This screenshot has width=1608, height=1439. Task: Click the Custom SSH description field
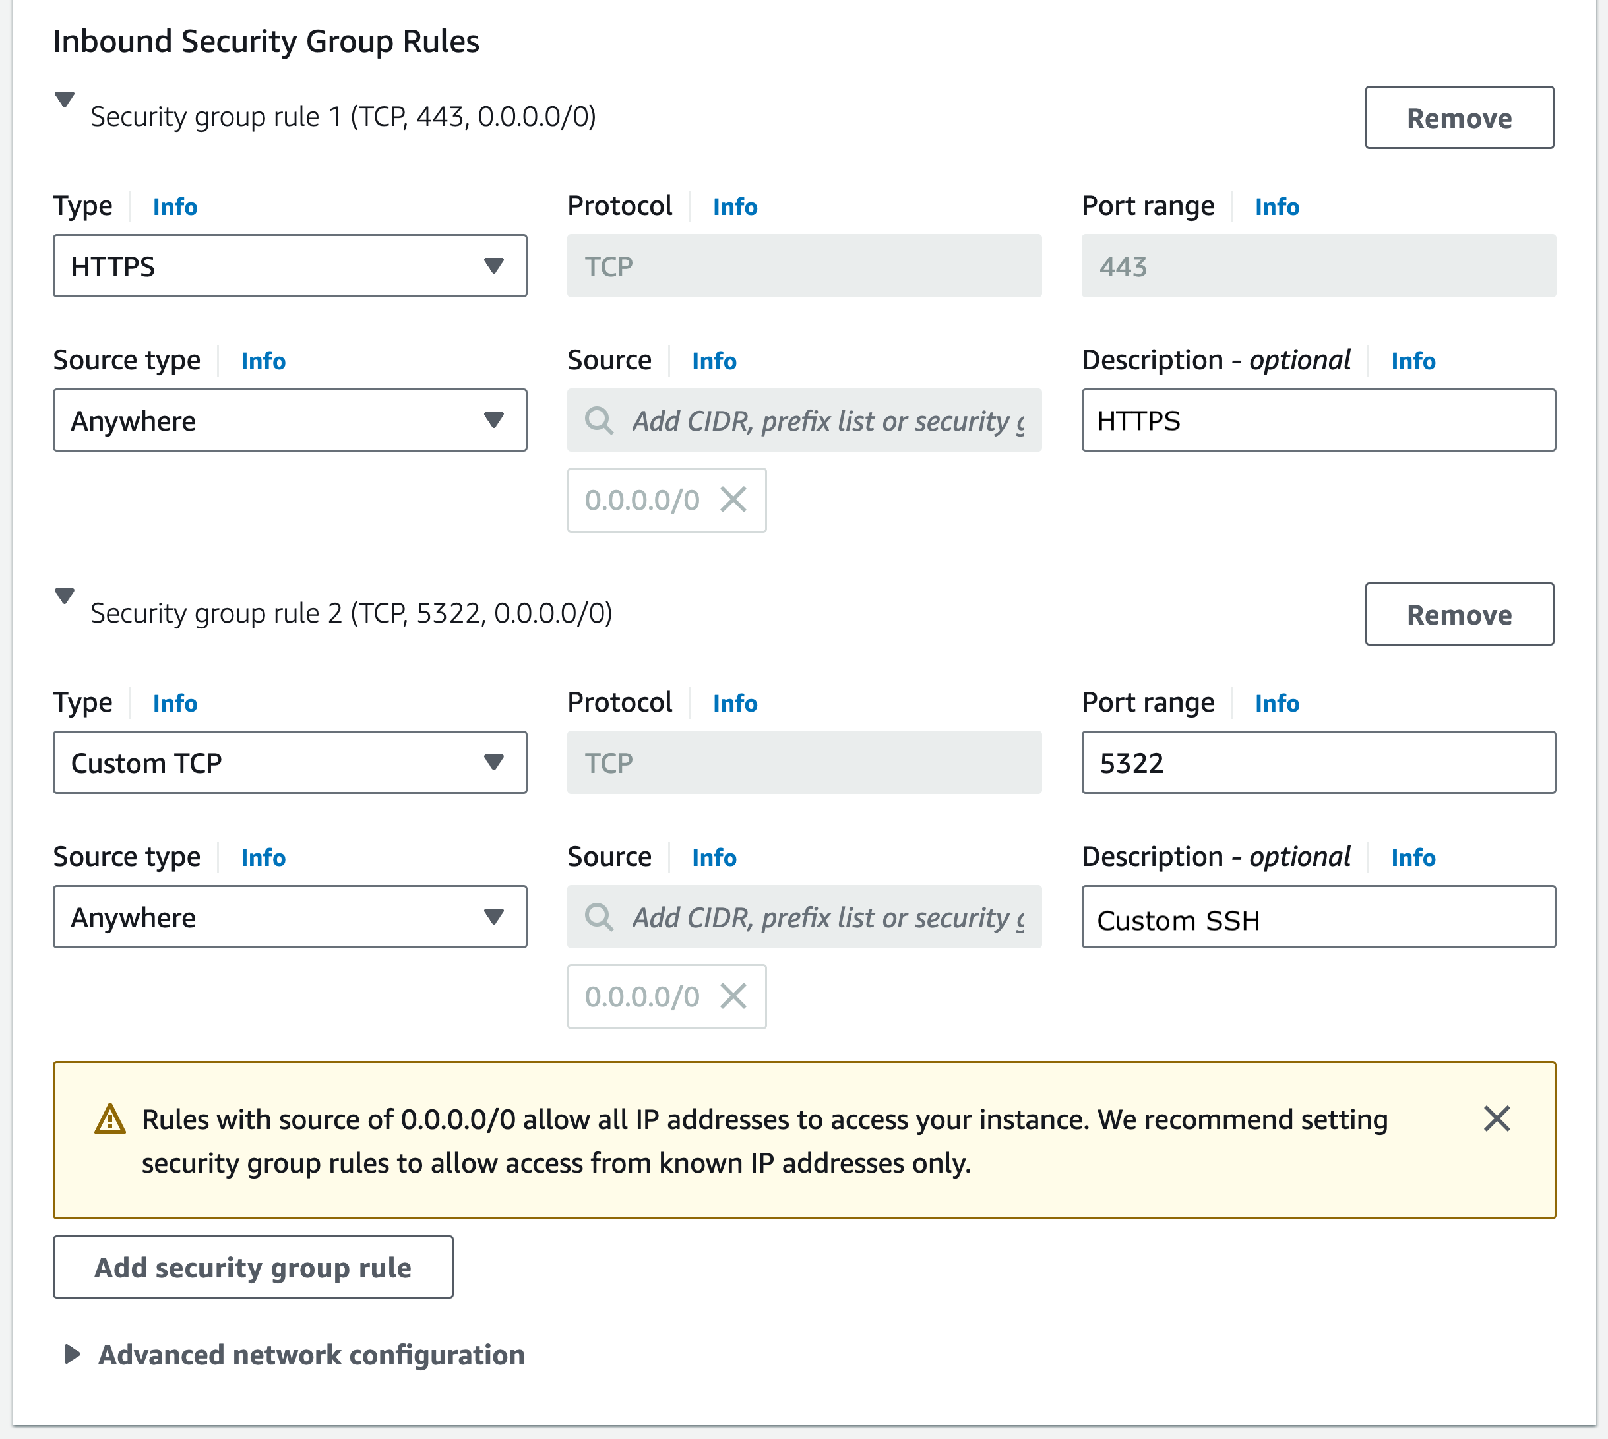1318,917
